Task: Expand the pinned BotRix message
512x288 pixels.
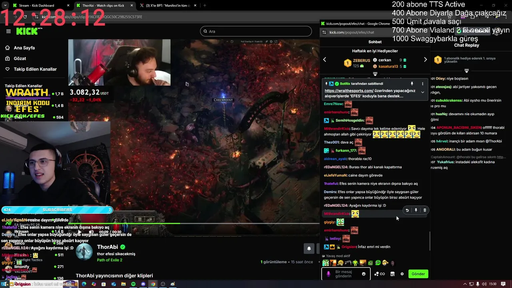Action: (422, 92)
